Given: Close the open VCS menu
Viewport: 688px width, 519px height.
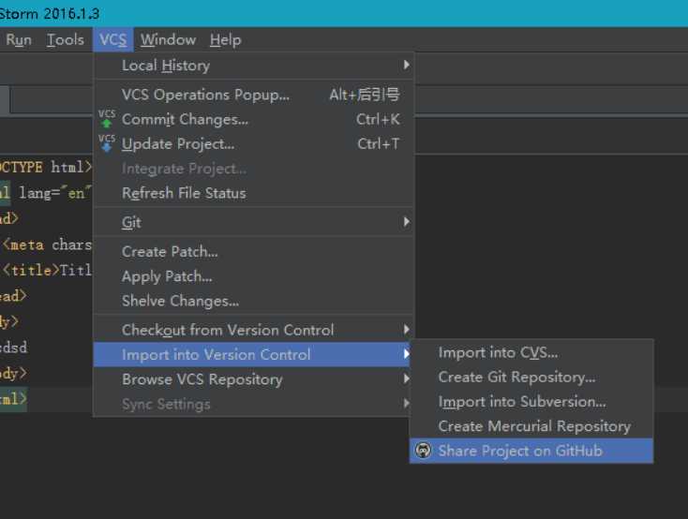Looking at the screenshot, I should pyautogui.click(x=112, y=40).
